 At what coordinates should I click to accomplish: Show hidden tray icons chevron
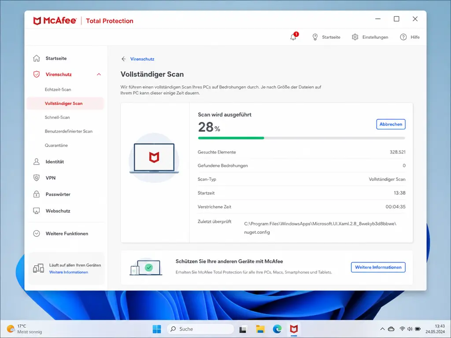point(382,329)
